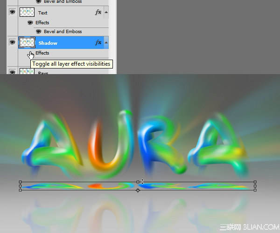Collapse the Text layer effects arrow
Viewport: 280px width, 233px height.
(x=106, y=12)
